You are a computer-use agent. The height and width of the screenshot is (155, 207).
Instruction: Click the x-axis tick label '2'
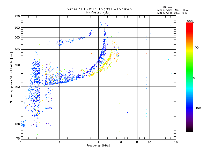click(x=60, y=142)
